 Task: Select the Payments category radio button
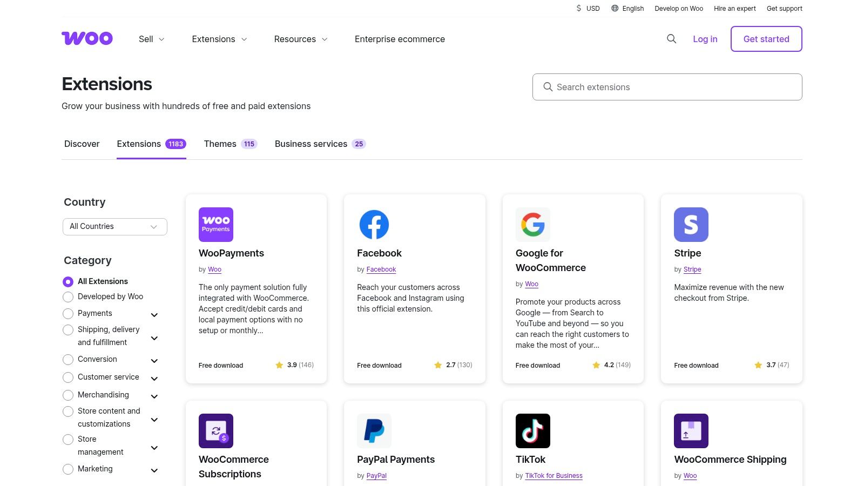[68, 314]
